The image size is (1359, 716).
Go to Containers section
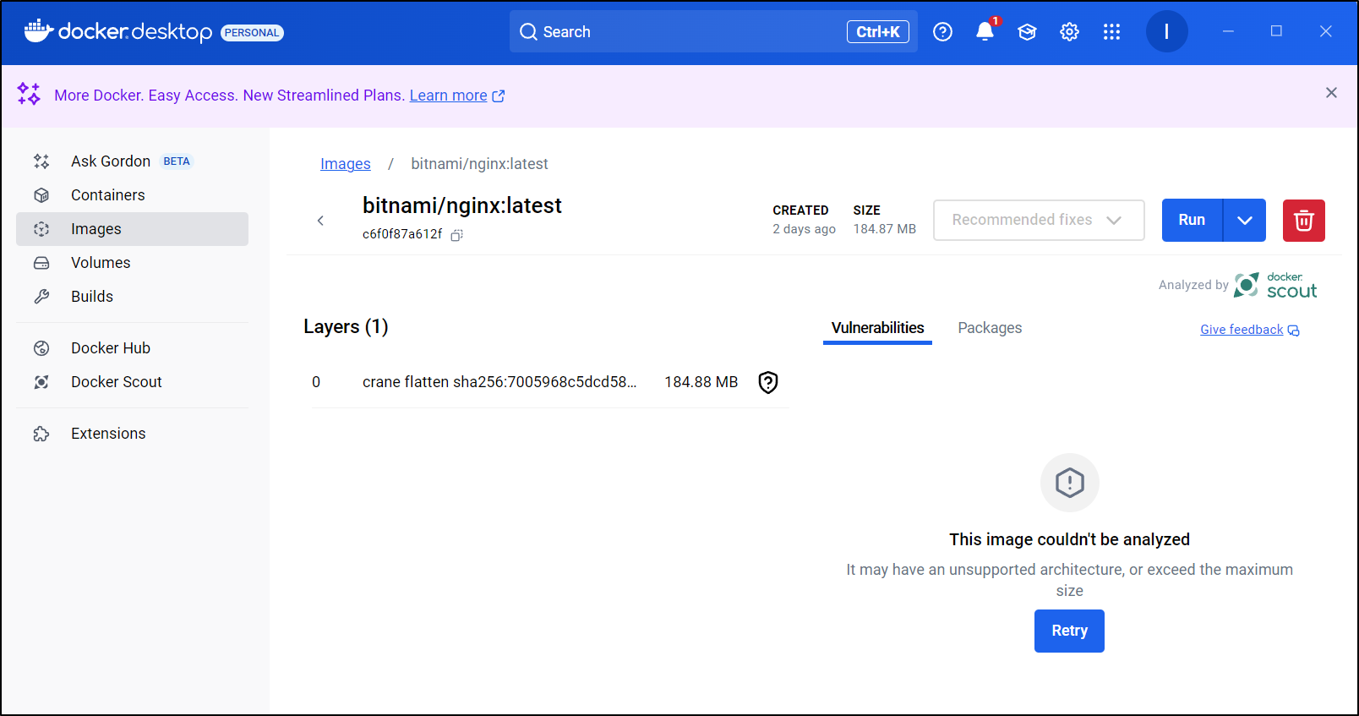[132, 195]
